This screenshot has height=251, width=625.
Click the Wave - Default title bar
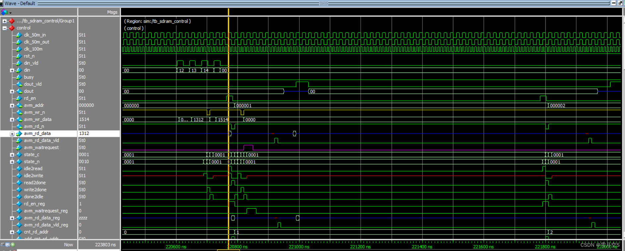click(x=312, y=3)
